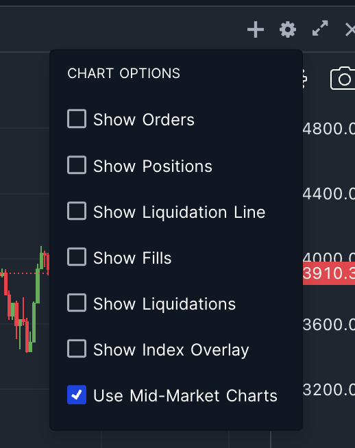
Task: Click the 3200.0 price axis label
Action: [x=329, y=389]
